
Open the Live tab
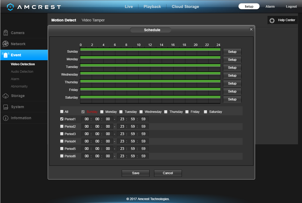[129, 7]
